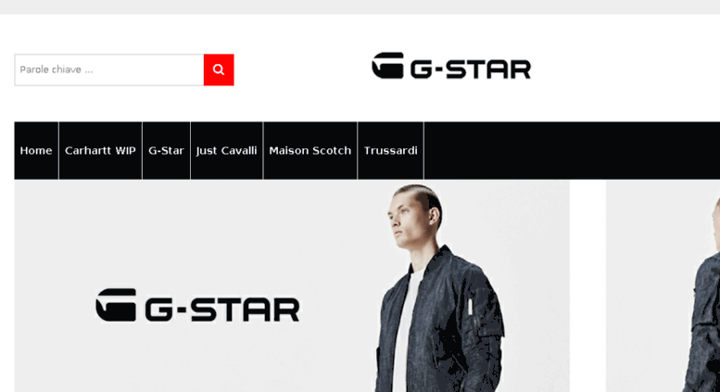Click the white gap between banner slides
The image size is (720, 392).
coord(587,286)
